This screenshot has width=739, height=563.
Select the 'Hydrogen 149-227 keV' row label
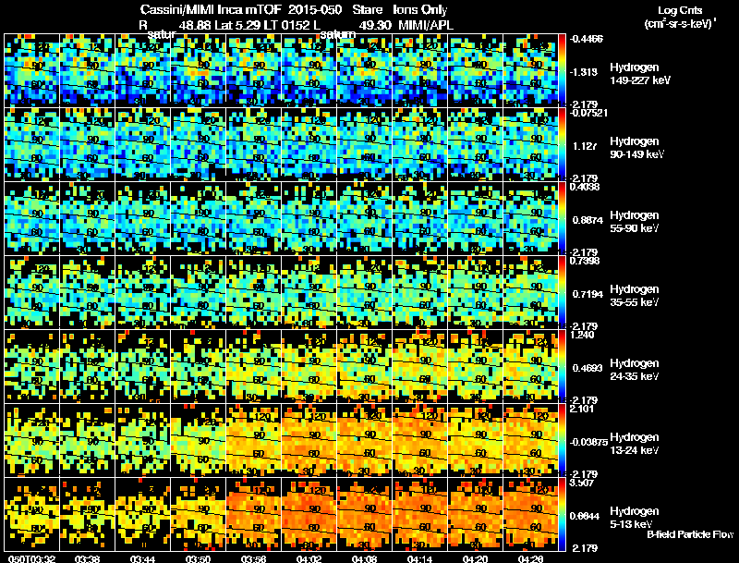[x=639, y=74]
